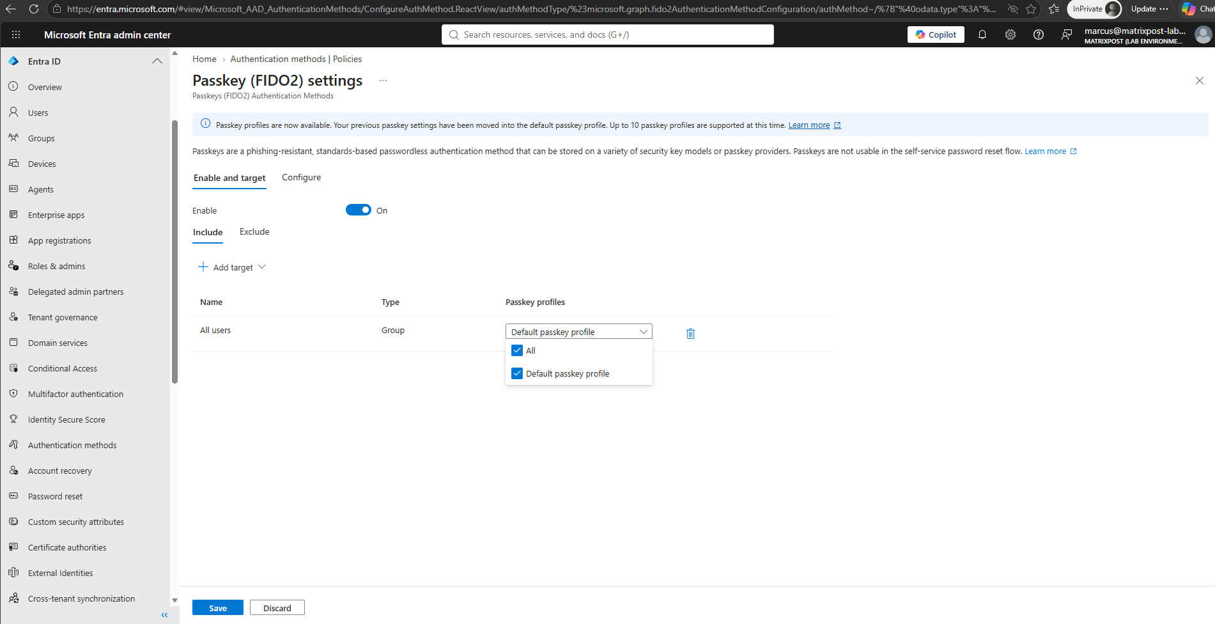Click the sidebar vertical scrollbar
This screenshot has height=624, width=1215.
coord(174,252)
